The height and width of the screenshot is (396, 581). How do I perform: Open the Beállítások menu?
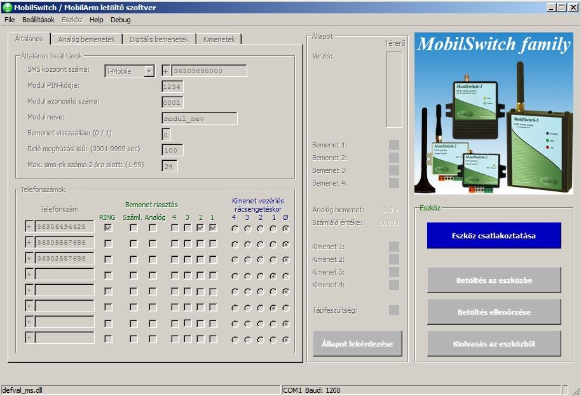(x=38, y=20)
